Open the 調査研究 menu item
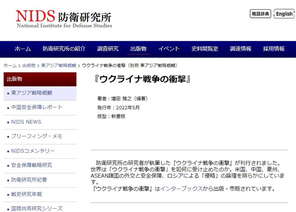 (x=108, y=49)
